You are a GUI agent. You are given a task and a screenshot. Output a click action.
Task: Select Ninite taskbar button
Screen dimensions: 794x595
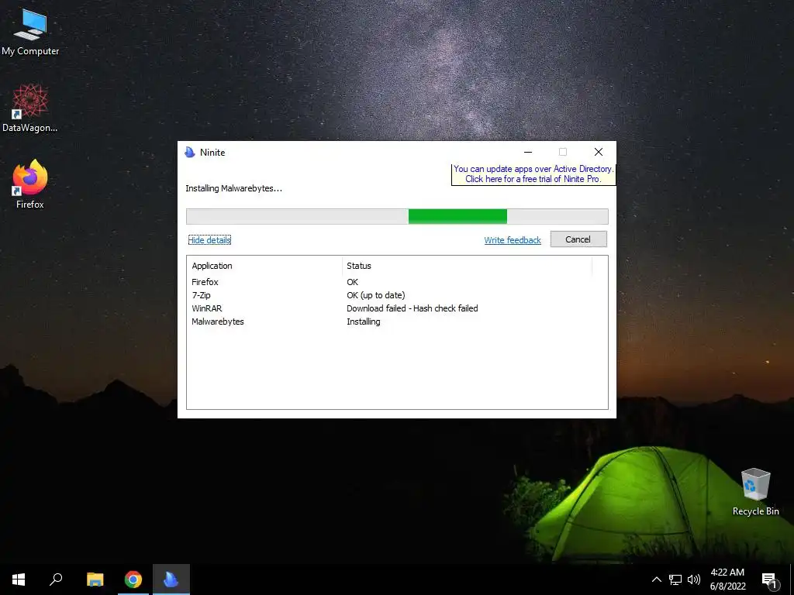click(171, 580)
